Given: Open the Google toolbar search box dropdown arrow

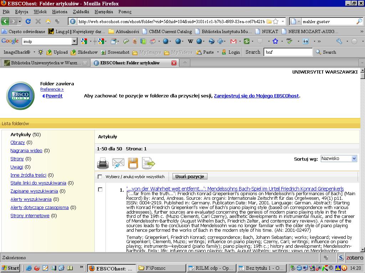Looking at the screenshot, I should (x=74, y=41).
